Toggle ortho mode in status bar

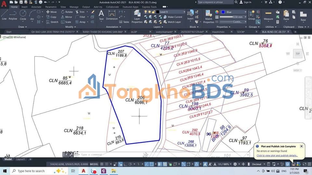[x=125, y=164]
